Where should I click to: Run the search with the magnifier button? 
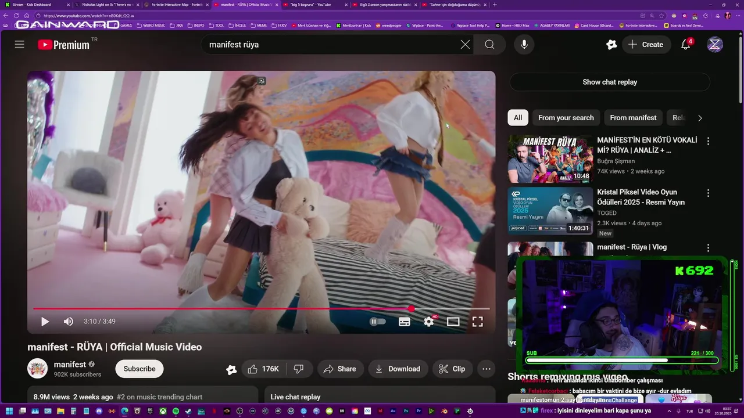click(489, 44)
